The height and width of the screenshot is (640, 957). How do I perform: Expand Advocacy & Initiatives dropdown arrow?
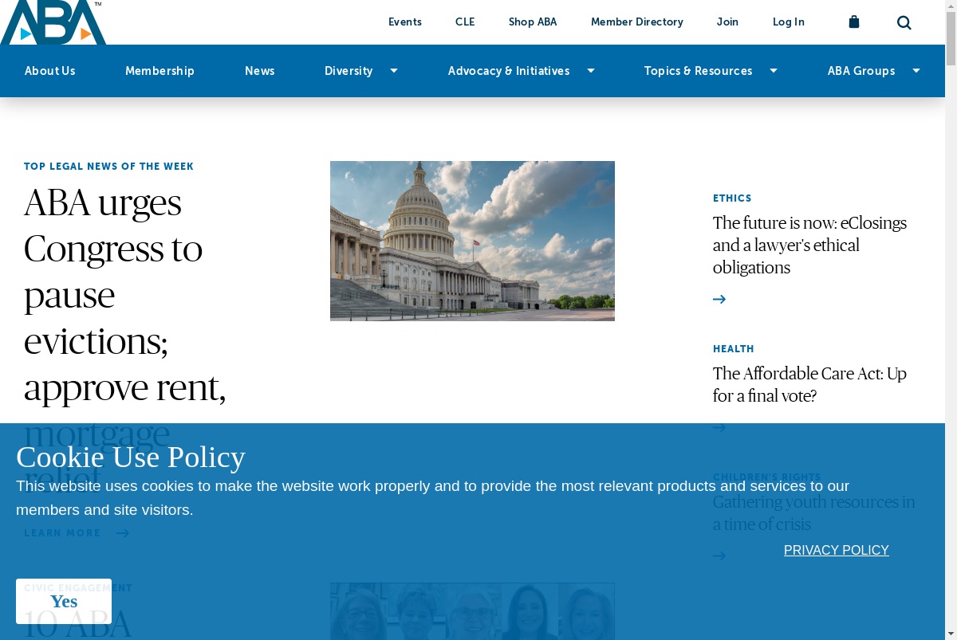pyautogui.click(x=591, y=71)
